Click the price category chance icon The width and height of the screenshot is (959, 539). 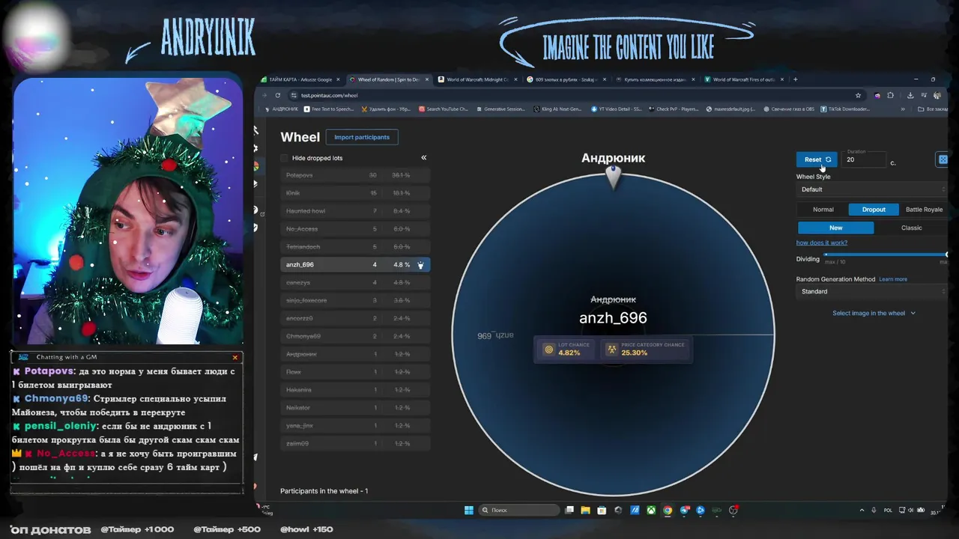point(611,350)
